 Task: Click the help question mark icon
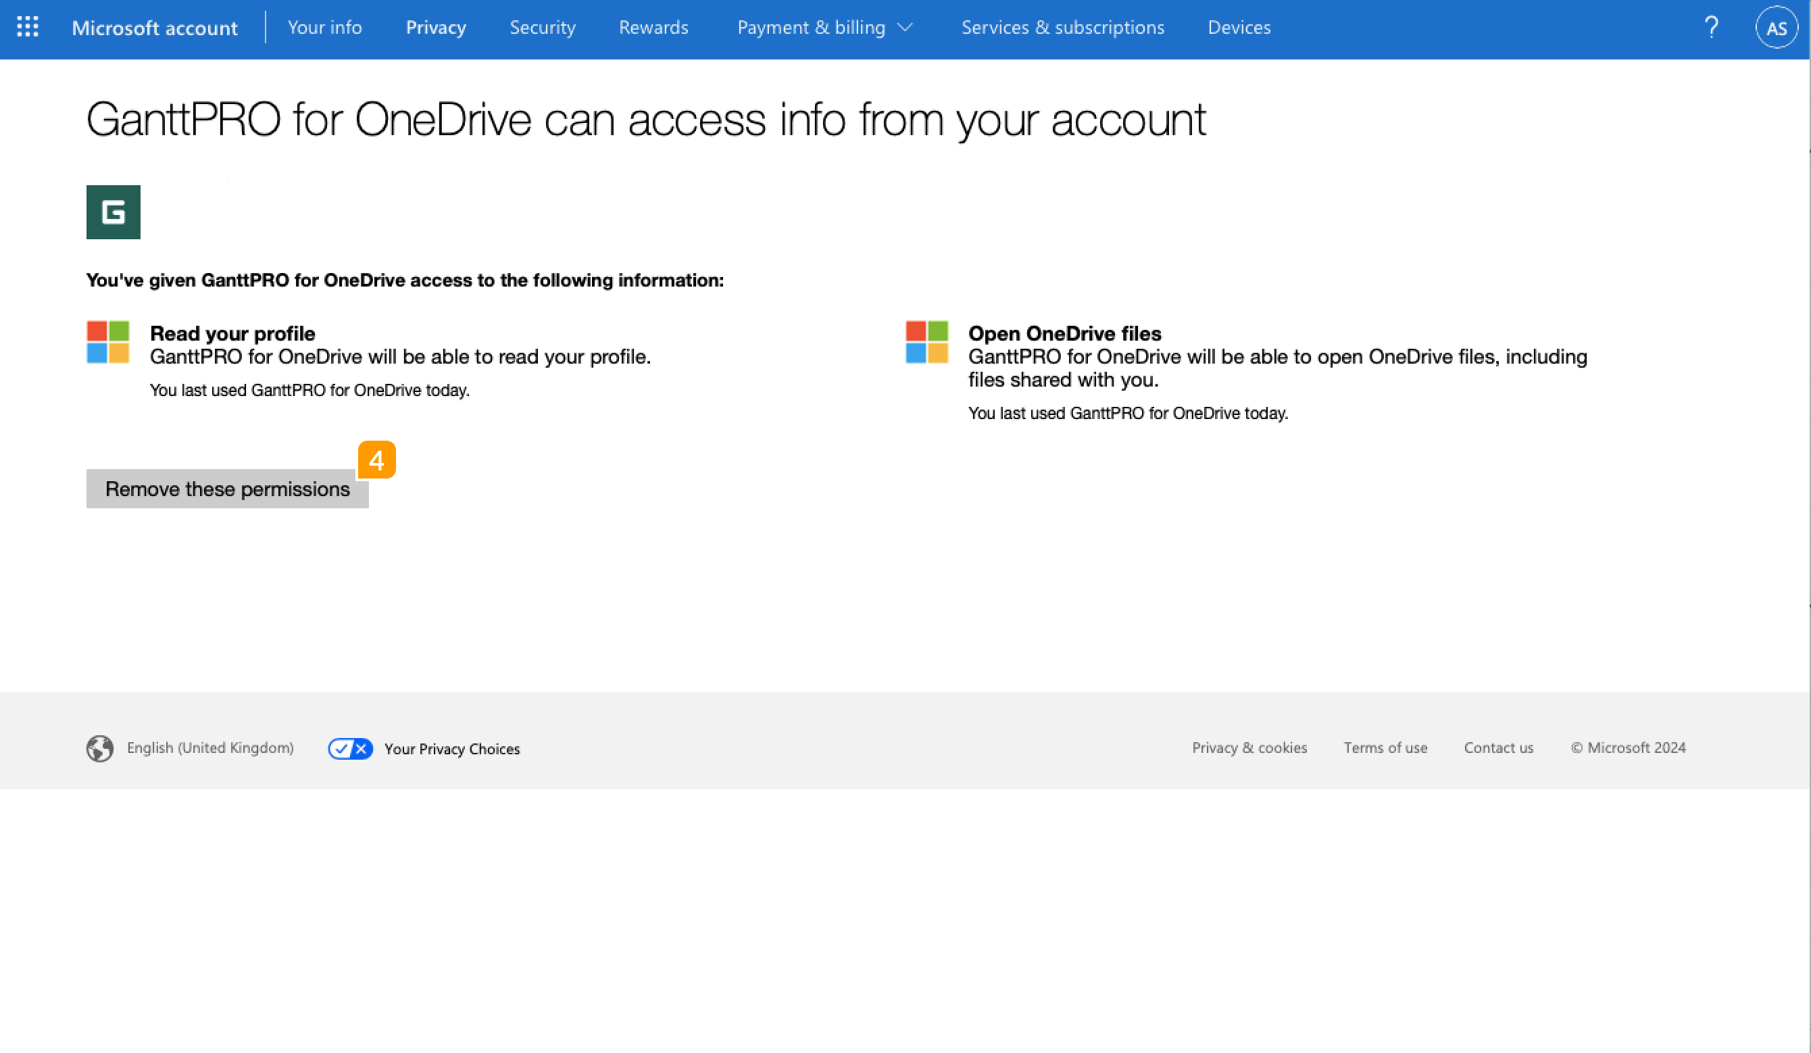point(1711,27)
